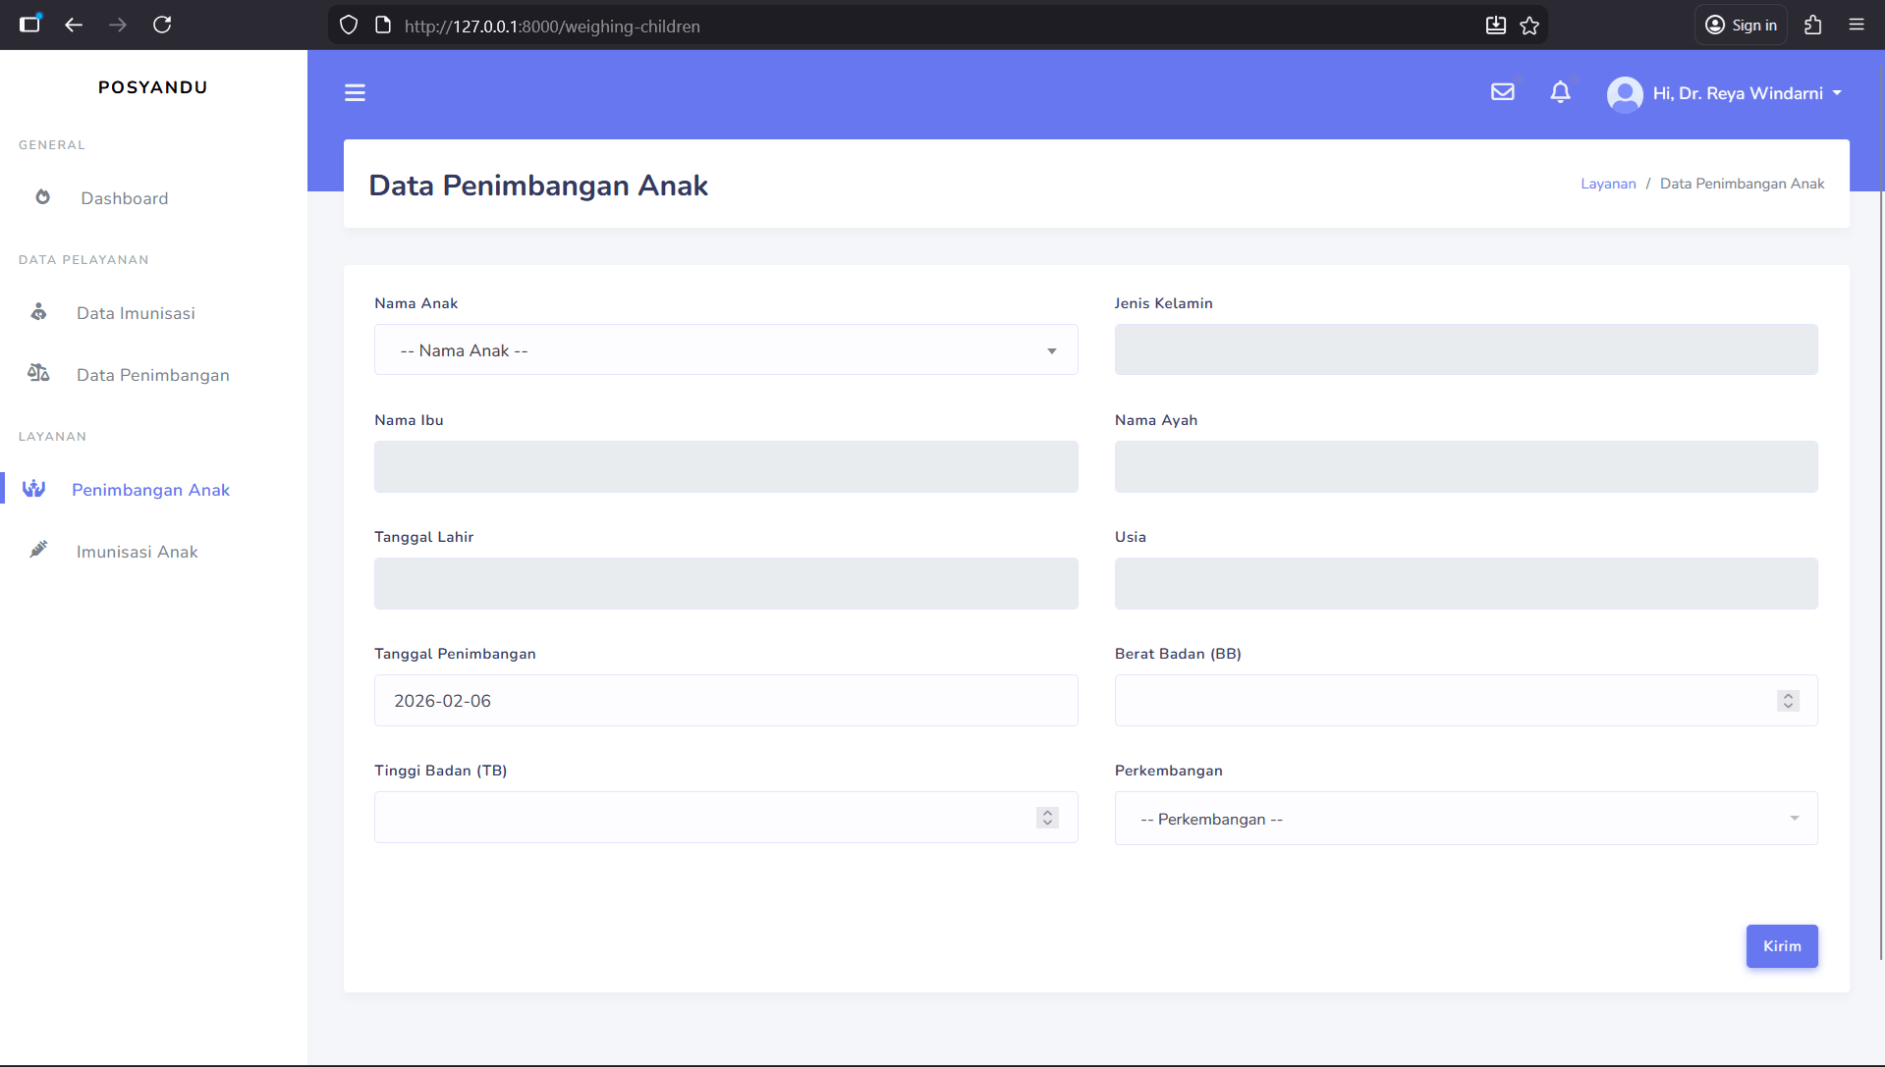Submit the form with Kirim button

point(1782,946)
